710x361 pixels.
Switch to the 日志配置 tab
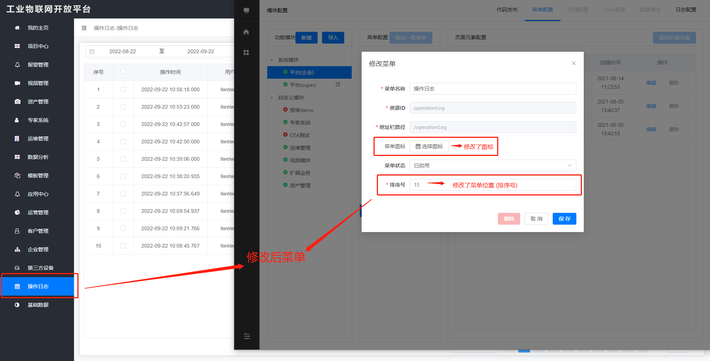(x=686, y=10)
